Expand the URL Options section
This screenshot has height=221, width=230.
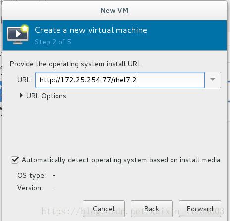coord(43,96)
